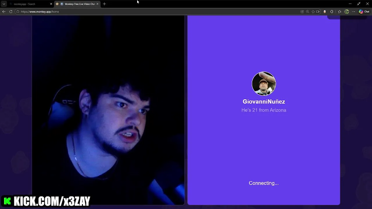The image size is (372, 209).
Task: Close the monkeyapp - Search tab
Action: pos(51,4)
